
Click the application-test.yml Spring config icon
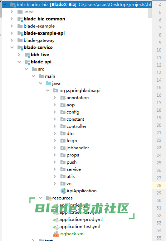click(56, 227)
